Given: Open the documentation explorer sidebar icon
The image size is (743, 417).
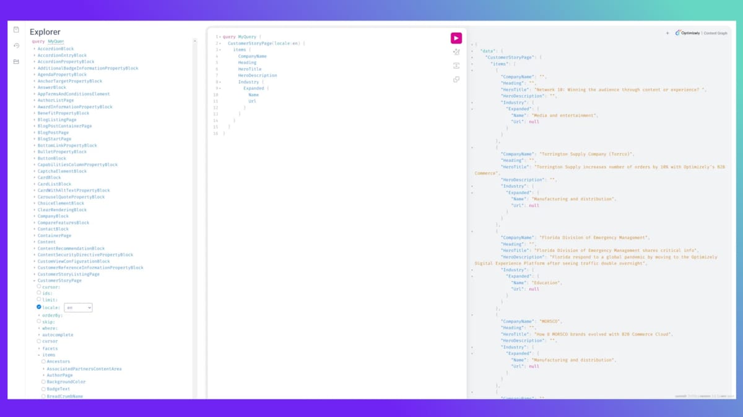Looking at the screenshot, I should click(x=16, y=30).
